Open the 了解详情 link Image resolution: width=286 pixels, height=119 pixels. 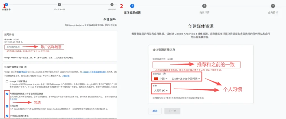coord(66,76)
